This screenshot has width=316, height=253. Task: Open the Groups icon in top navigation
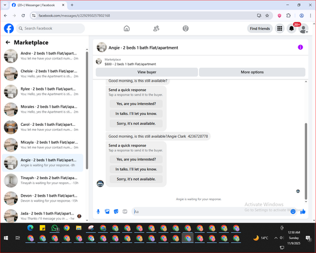[186, 28]
